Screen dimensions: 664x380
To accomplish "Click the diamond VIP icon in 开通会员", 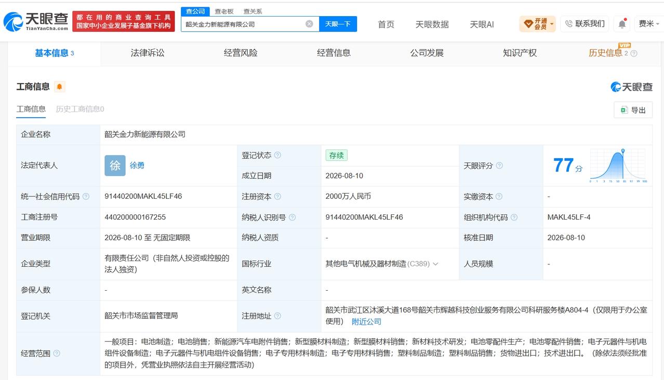I will coord(528,24).
